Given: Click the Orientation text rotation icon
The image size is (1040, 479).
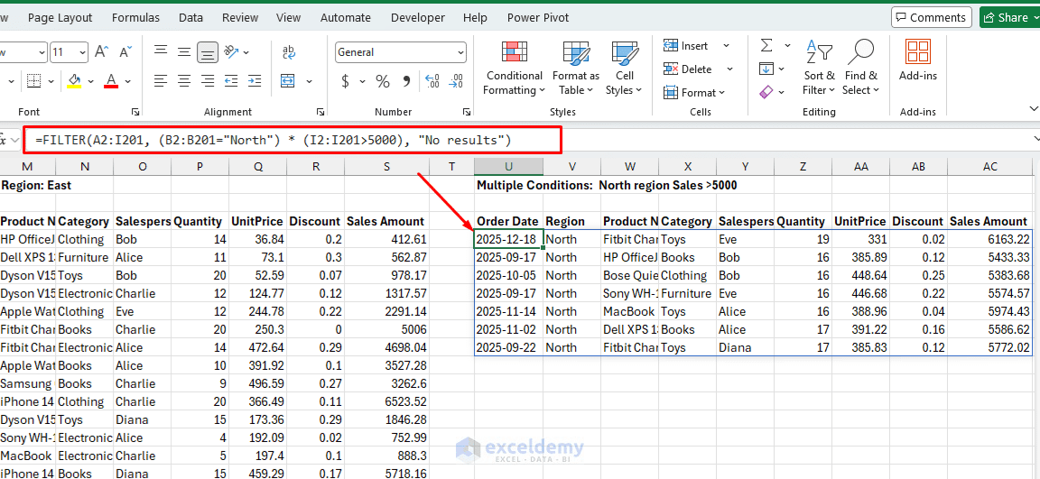Looking at the screenshot, I should tap(231, 51).
